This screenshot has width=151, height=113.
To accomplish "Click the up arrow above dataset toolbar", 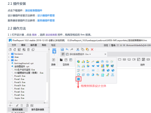I will coord(11,103).
